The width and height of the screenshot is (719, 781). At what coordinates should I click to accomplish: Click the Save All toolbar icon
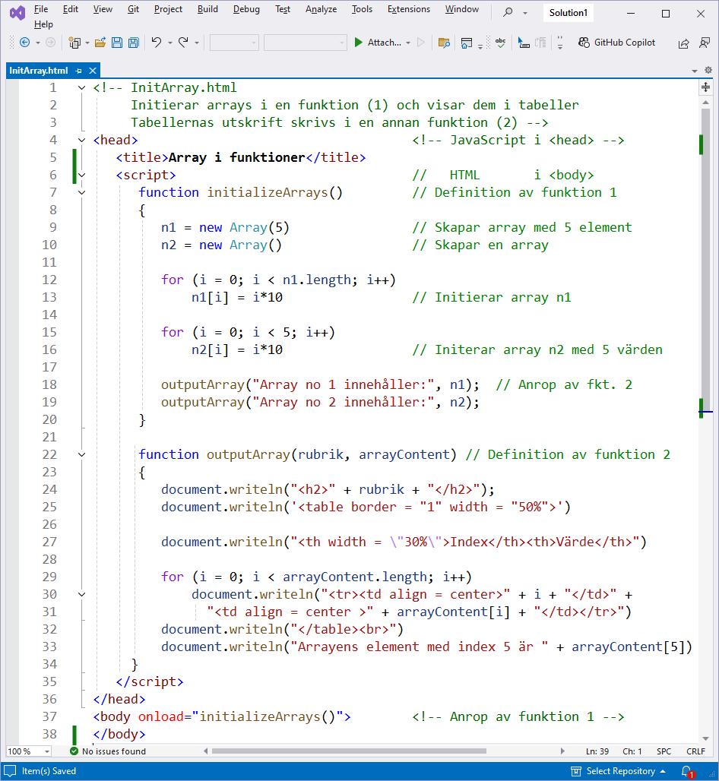[x=133, y=43]
